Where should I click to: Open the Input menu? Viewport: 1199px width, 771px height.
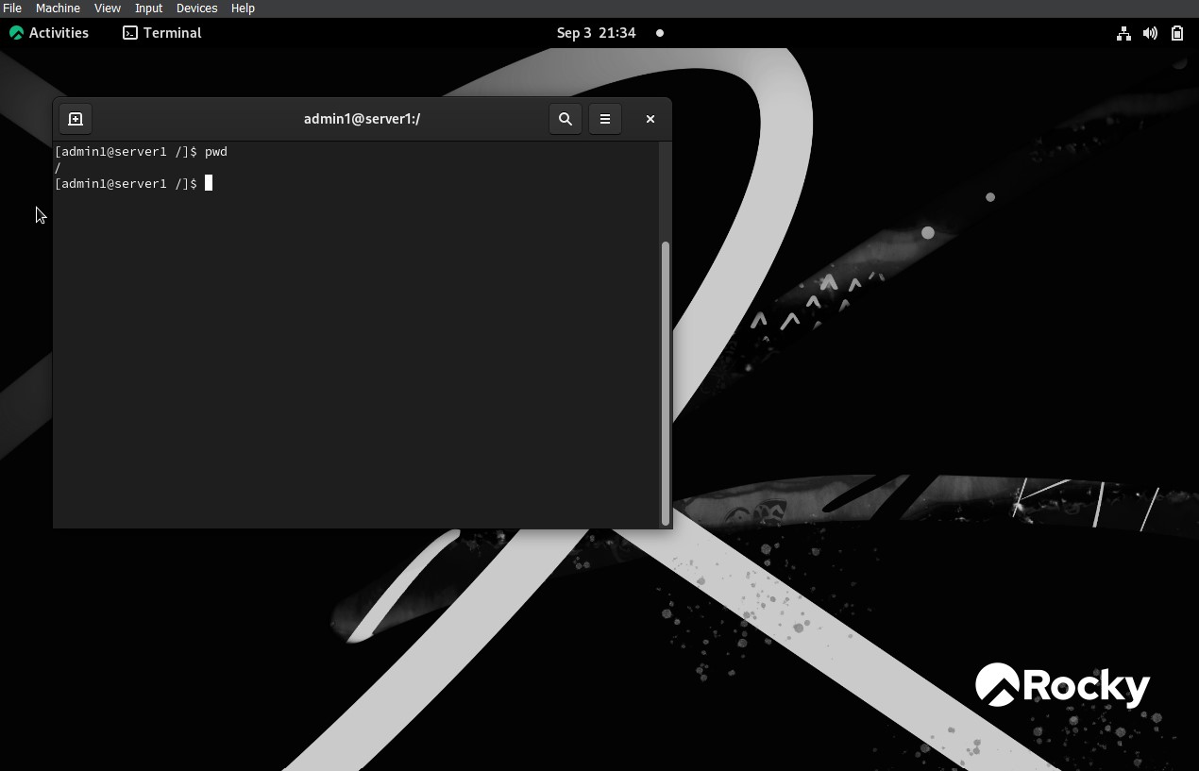pos(148,8)
